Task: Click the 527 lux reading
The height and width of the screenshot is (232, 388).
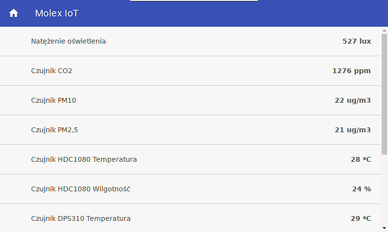Action: point(356,41)
